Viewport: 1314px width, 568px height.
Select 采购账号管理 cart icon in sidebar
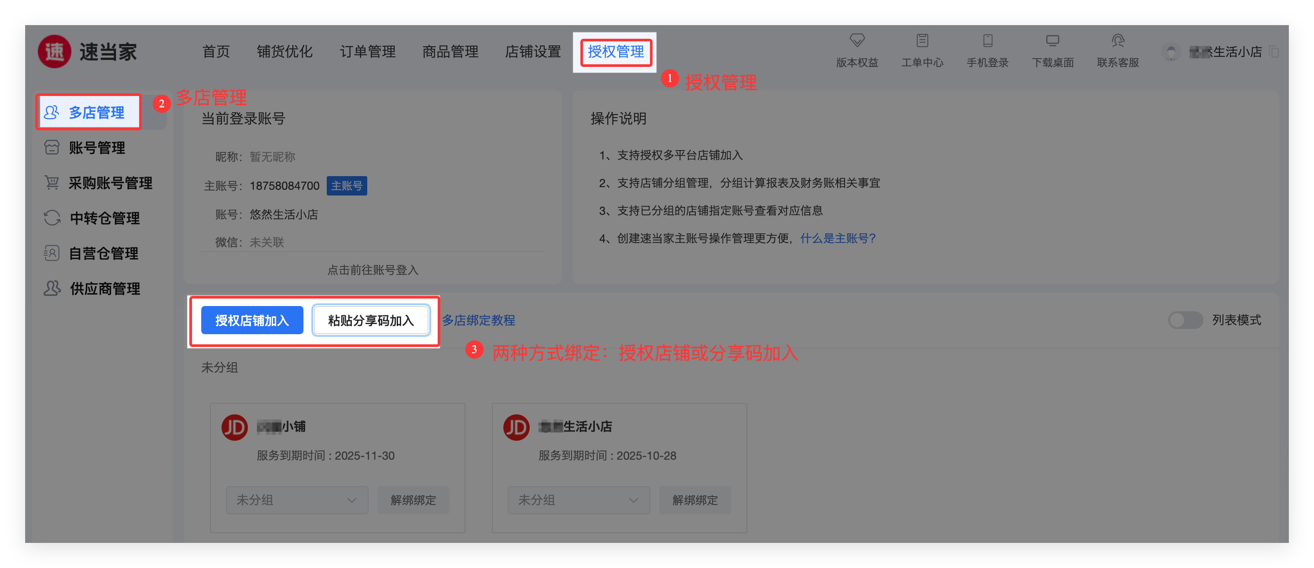click(52, 183)
